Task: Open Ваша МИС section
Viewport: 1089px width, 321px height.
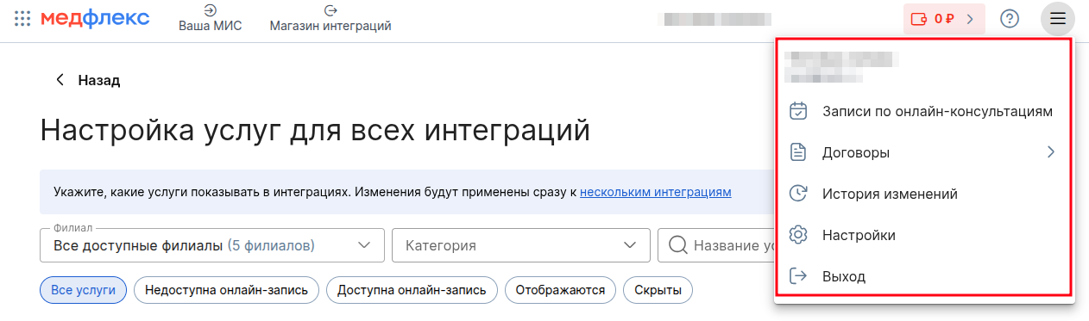Action: 210,18
